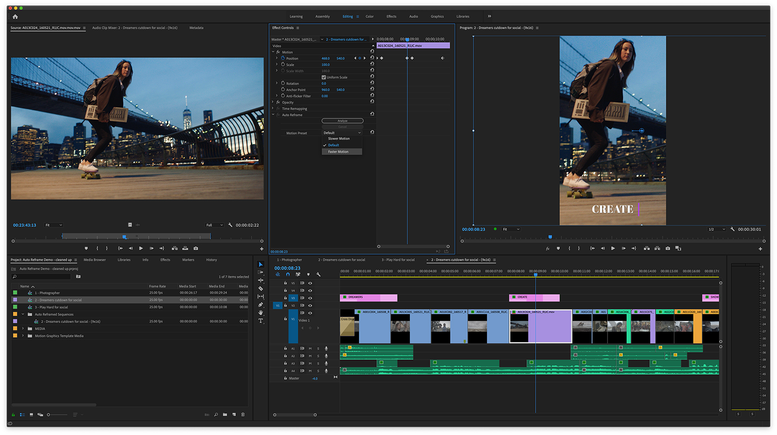Choose Faster Motion preset
This screenshot has height=435, width=777.
[342, 152]
